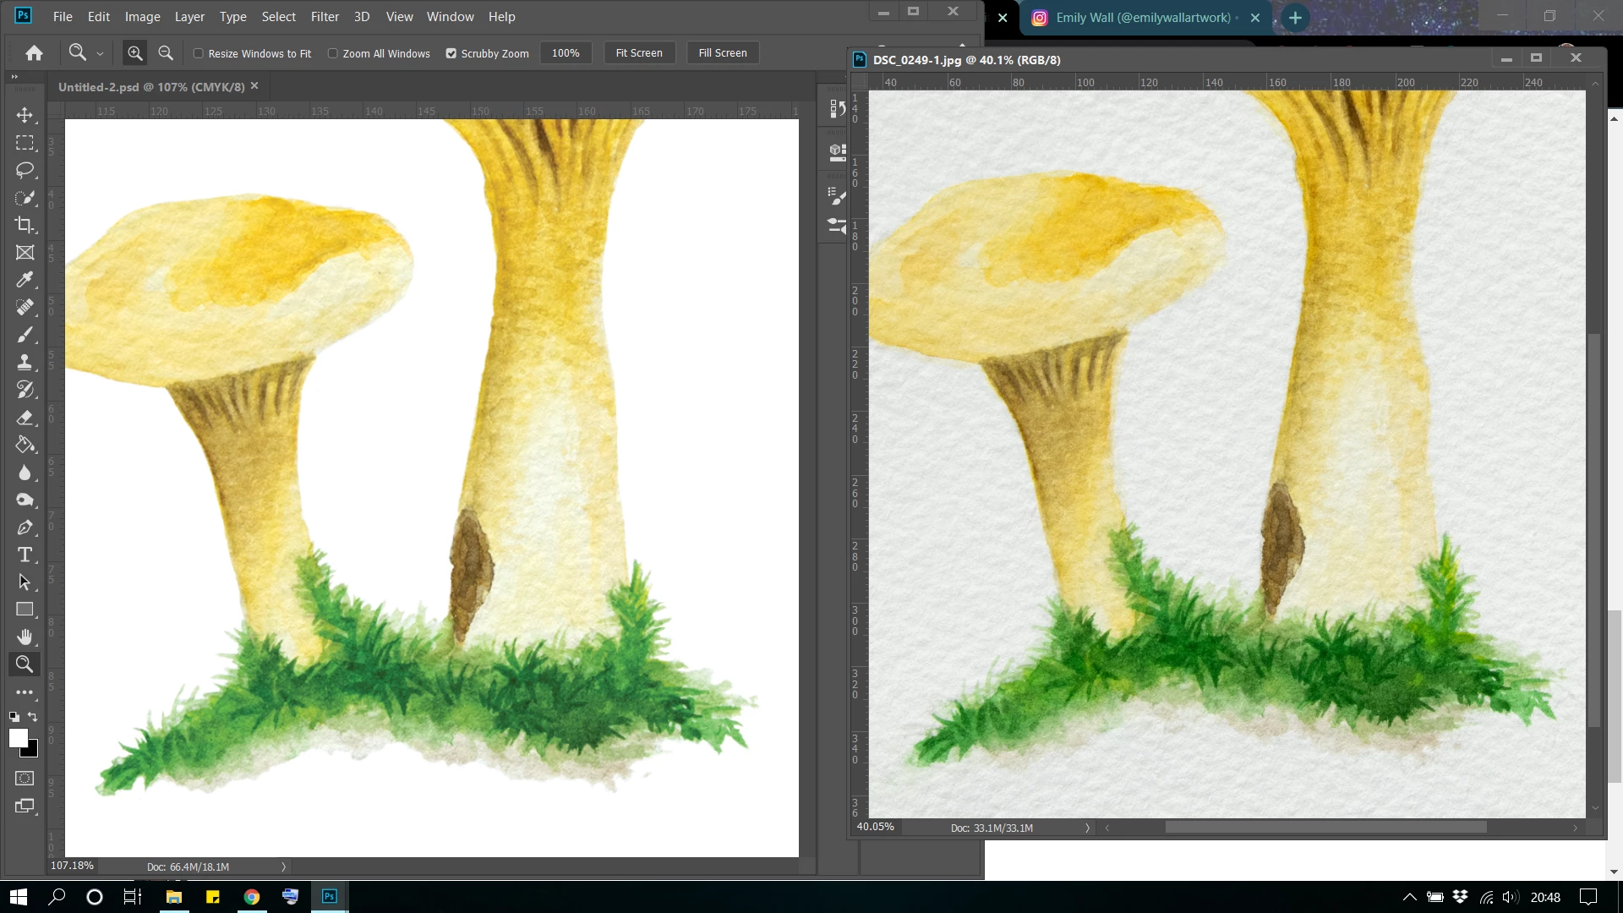Viewport: 1623px width, 913px height.
Task: Choose the Clone Stamp tool
Action: point(25,362)
